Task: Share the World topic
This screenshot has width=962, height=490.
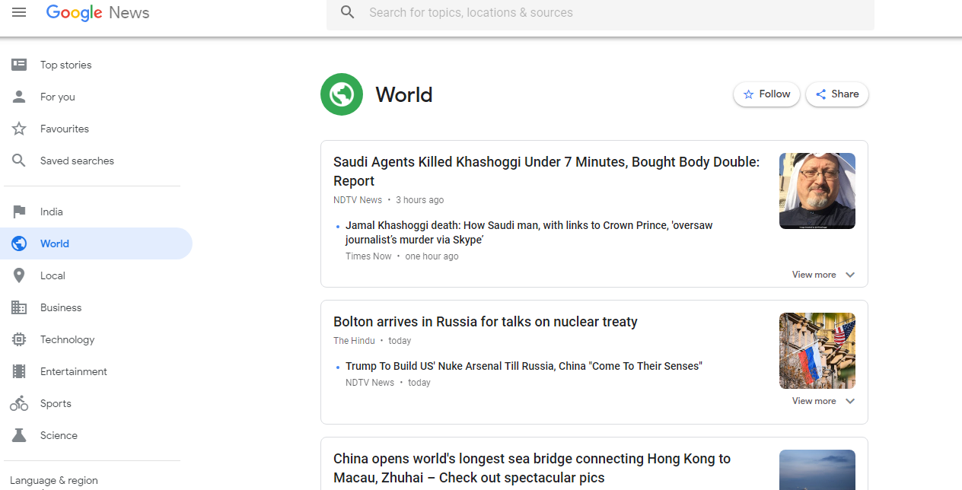Action: point(836,94)
